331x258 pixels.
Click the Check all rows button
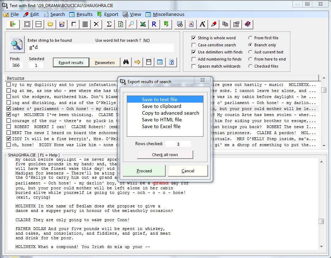point(165,155)
